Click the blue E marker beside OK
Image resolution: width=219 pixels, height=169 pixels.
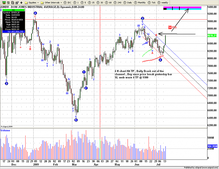pyautogui.click(x=1, y=10)
